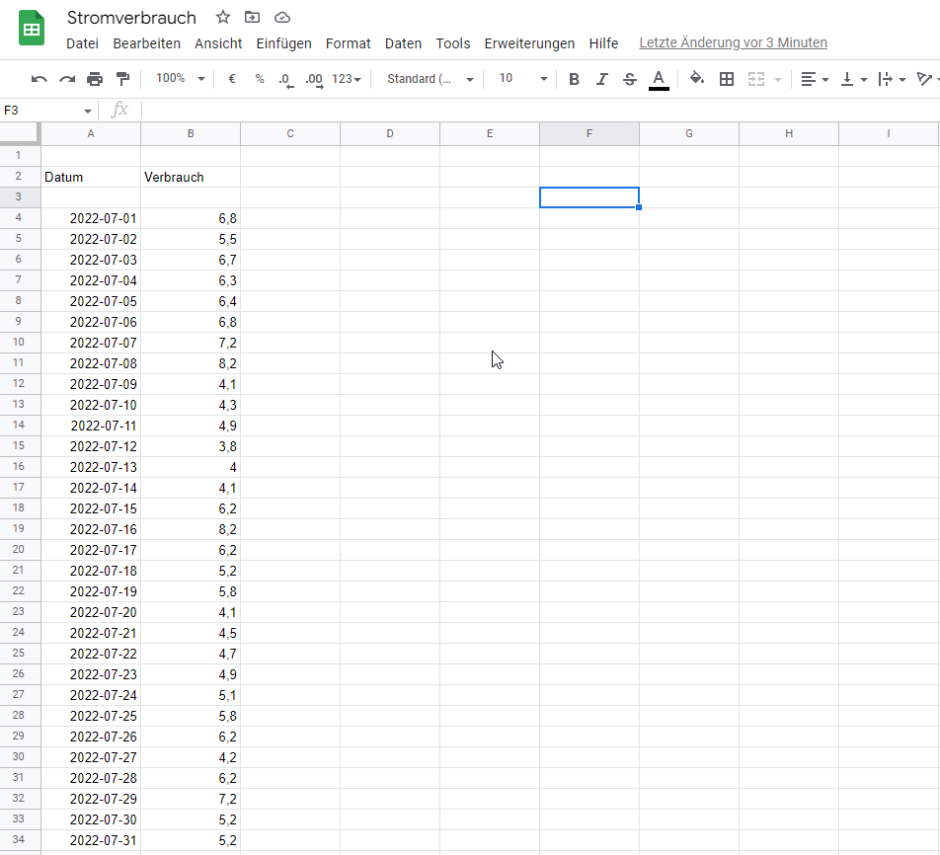
Task: Format as currency with euro button
Action: 232,79
